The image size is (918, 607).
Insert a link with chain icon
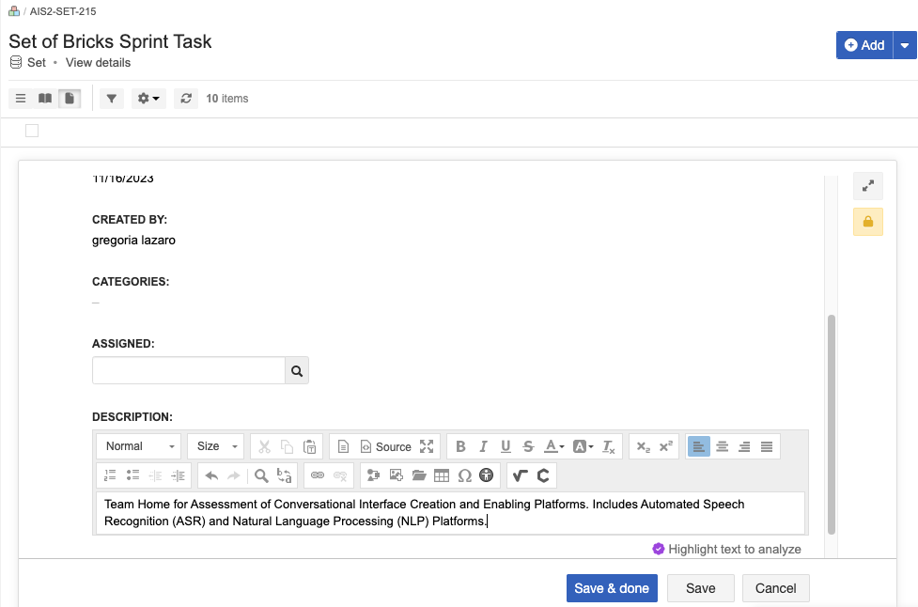[318, 475]
